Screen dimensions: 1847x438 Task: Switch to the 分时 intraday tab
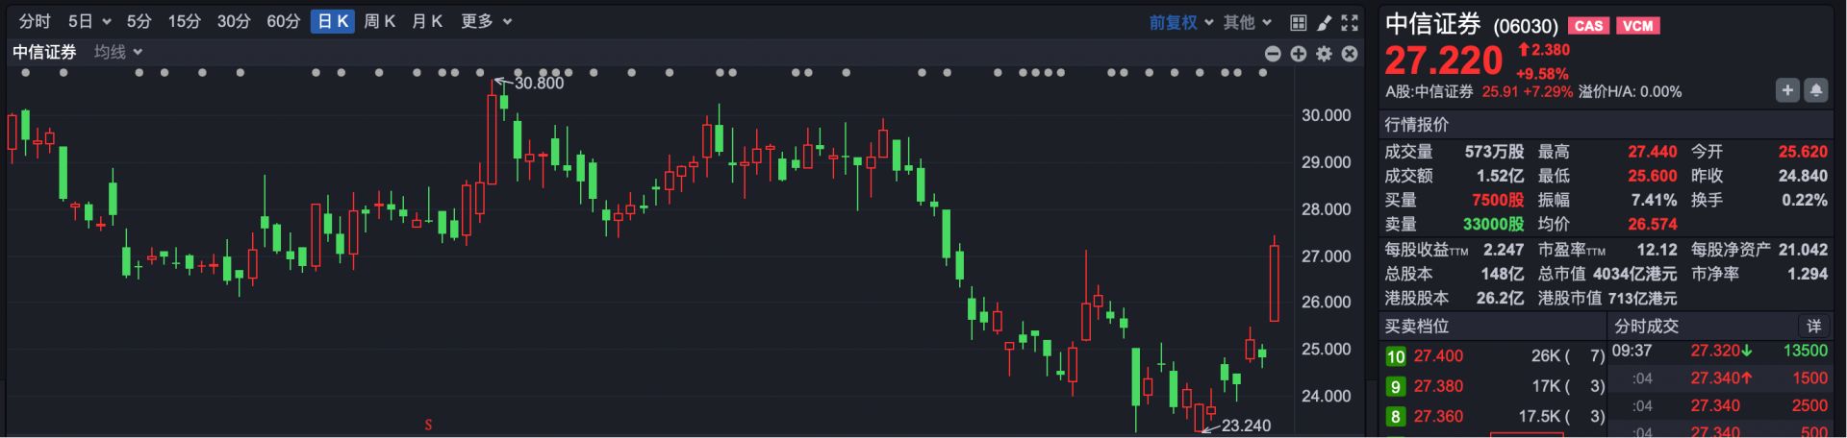[35, 21]
